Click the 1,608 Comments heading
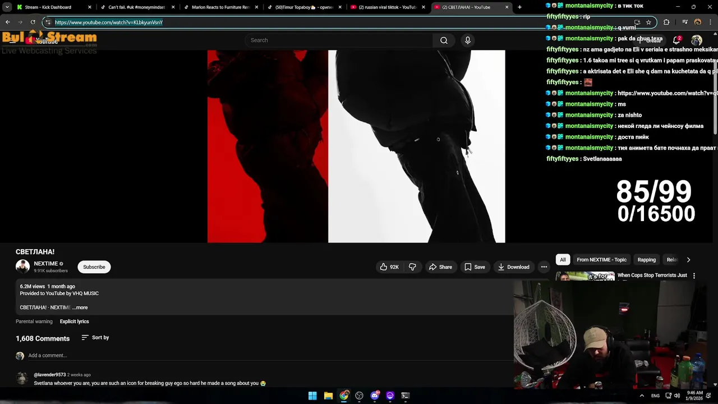 pos(43,339)
